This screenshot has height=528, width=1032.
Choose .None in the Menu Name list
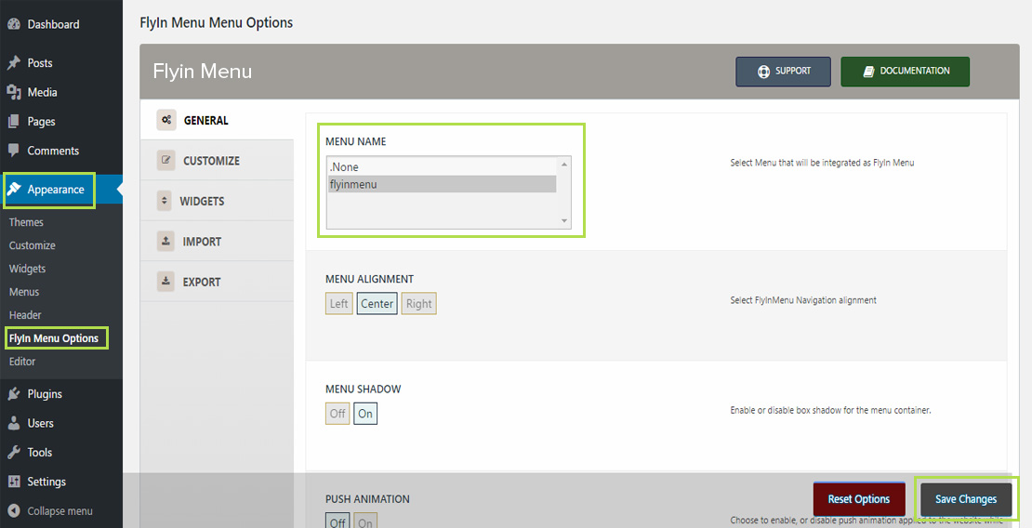click(442, 167)
